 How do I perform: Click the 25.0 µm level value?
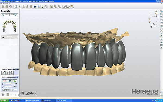pos(15,86)
